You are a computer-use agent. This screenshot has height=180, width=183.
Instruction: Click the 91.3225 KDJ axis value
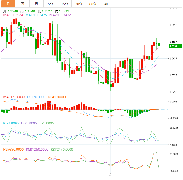tap(174, 128)
